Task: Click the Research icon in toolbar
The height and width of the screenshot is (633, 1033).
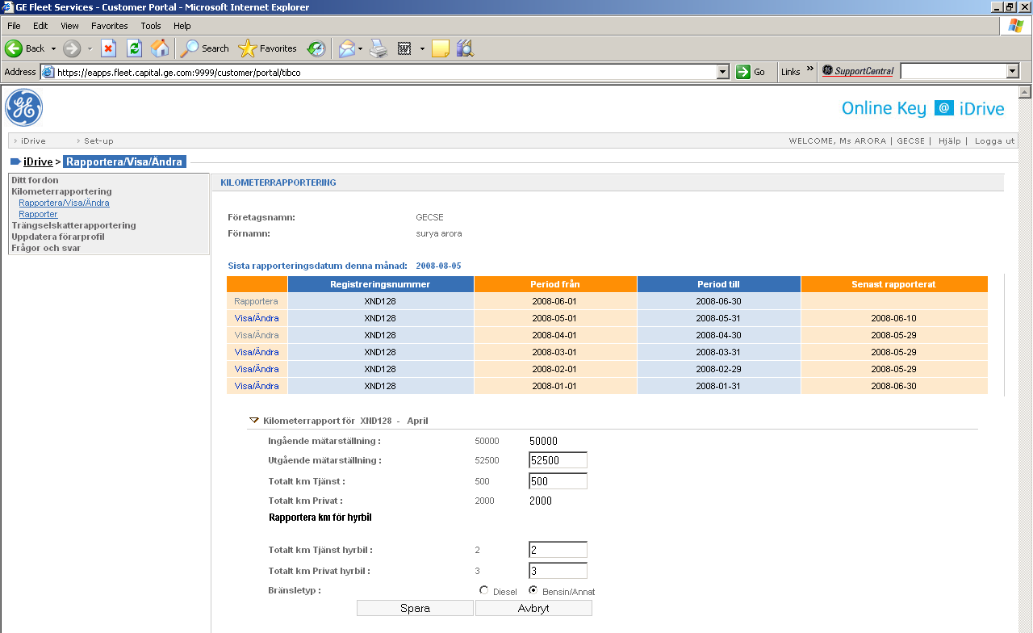Action: 465,48
